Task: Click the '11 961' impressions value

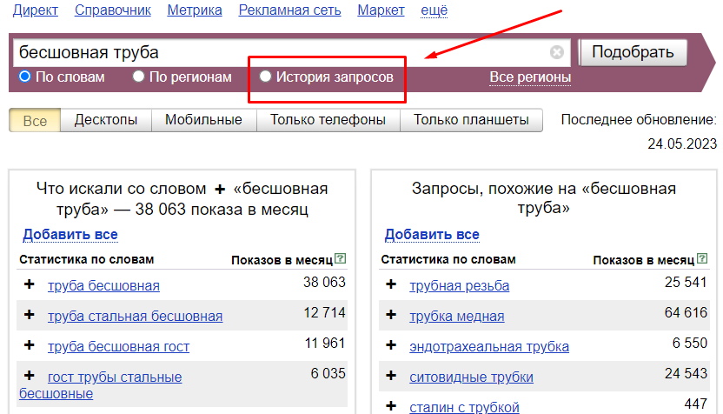Action: (x=325, y=343)
